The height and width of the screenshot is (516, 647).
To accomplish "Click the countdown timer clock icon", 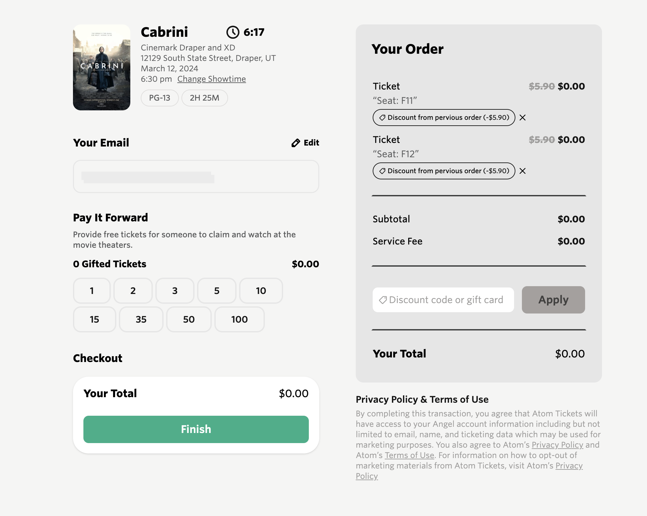I will pyautogui.click(x=233, y=32).
